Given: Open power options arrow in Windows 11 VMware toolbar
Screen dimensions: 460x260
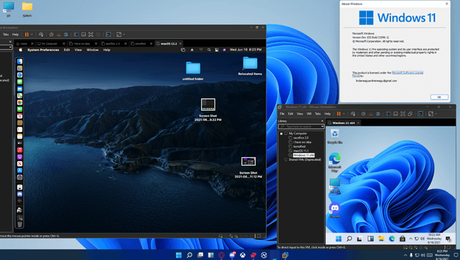Looking at the screenshot, I should point(344,114).
